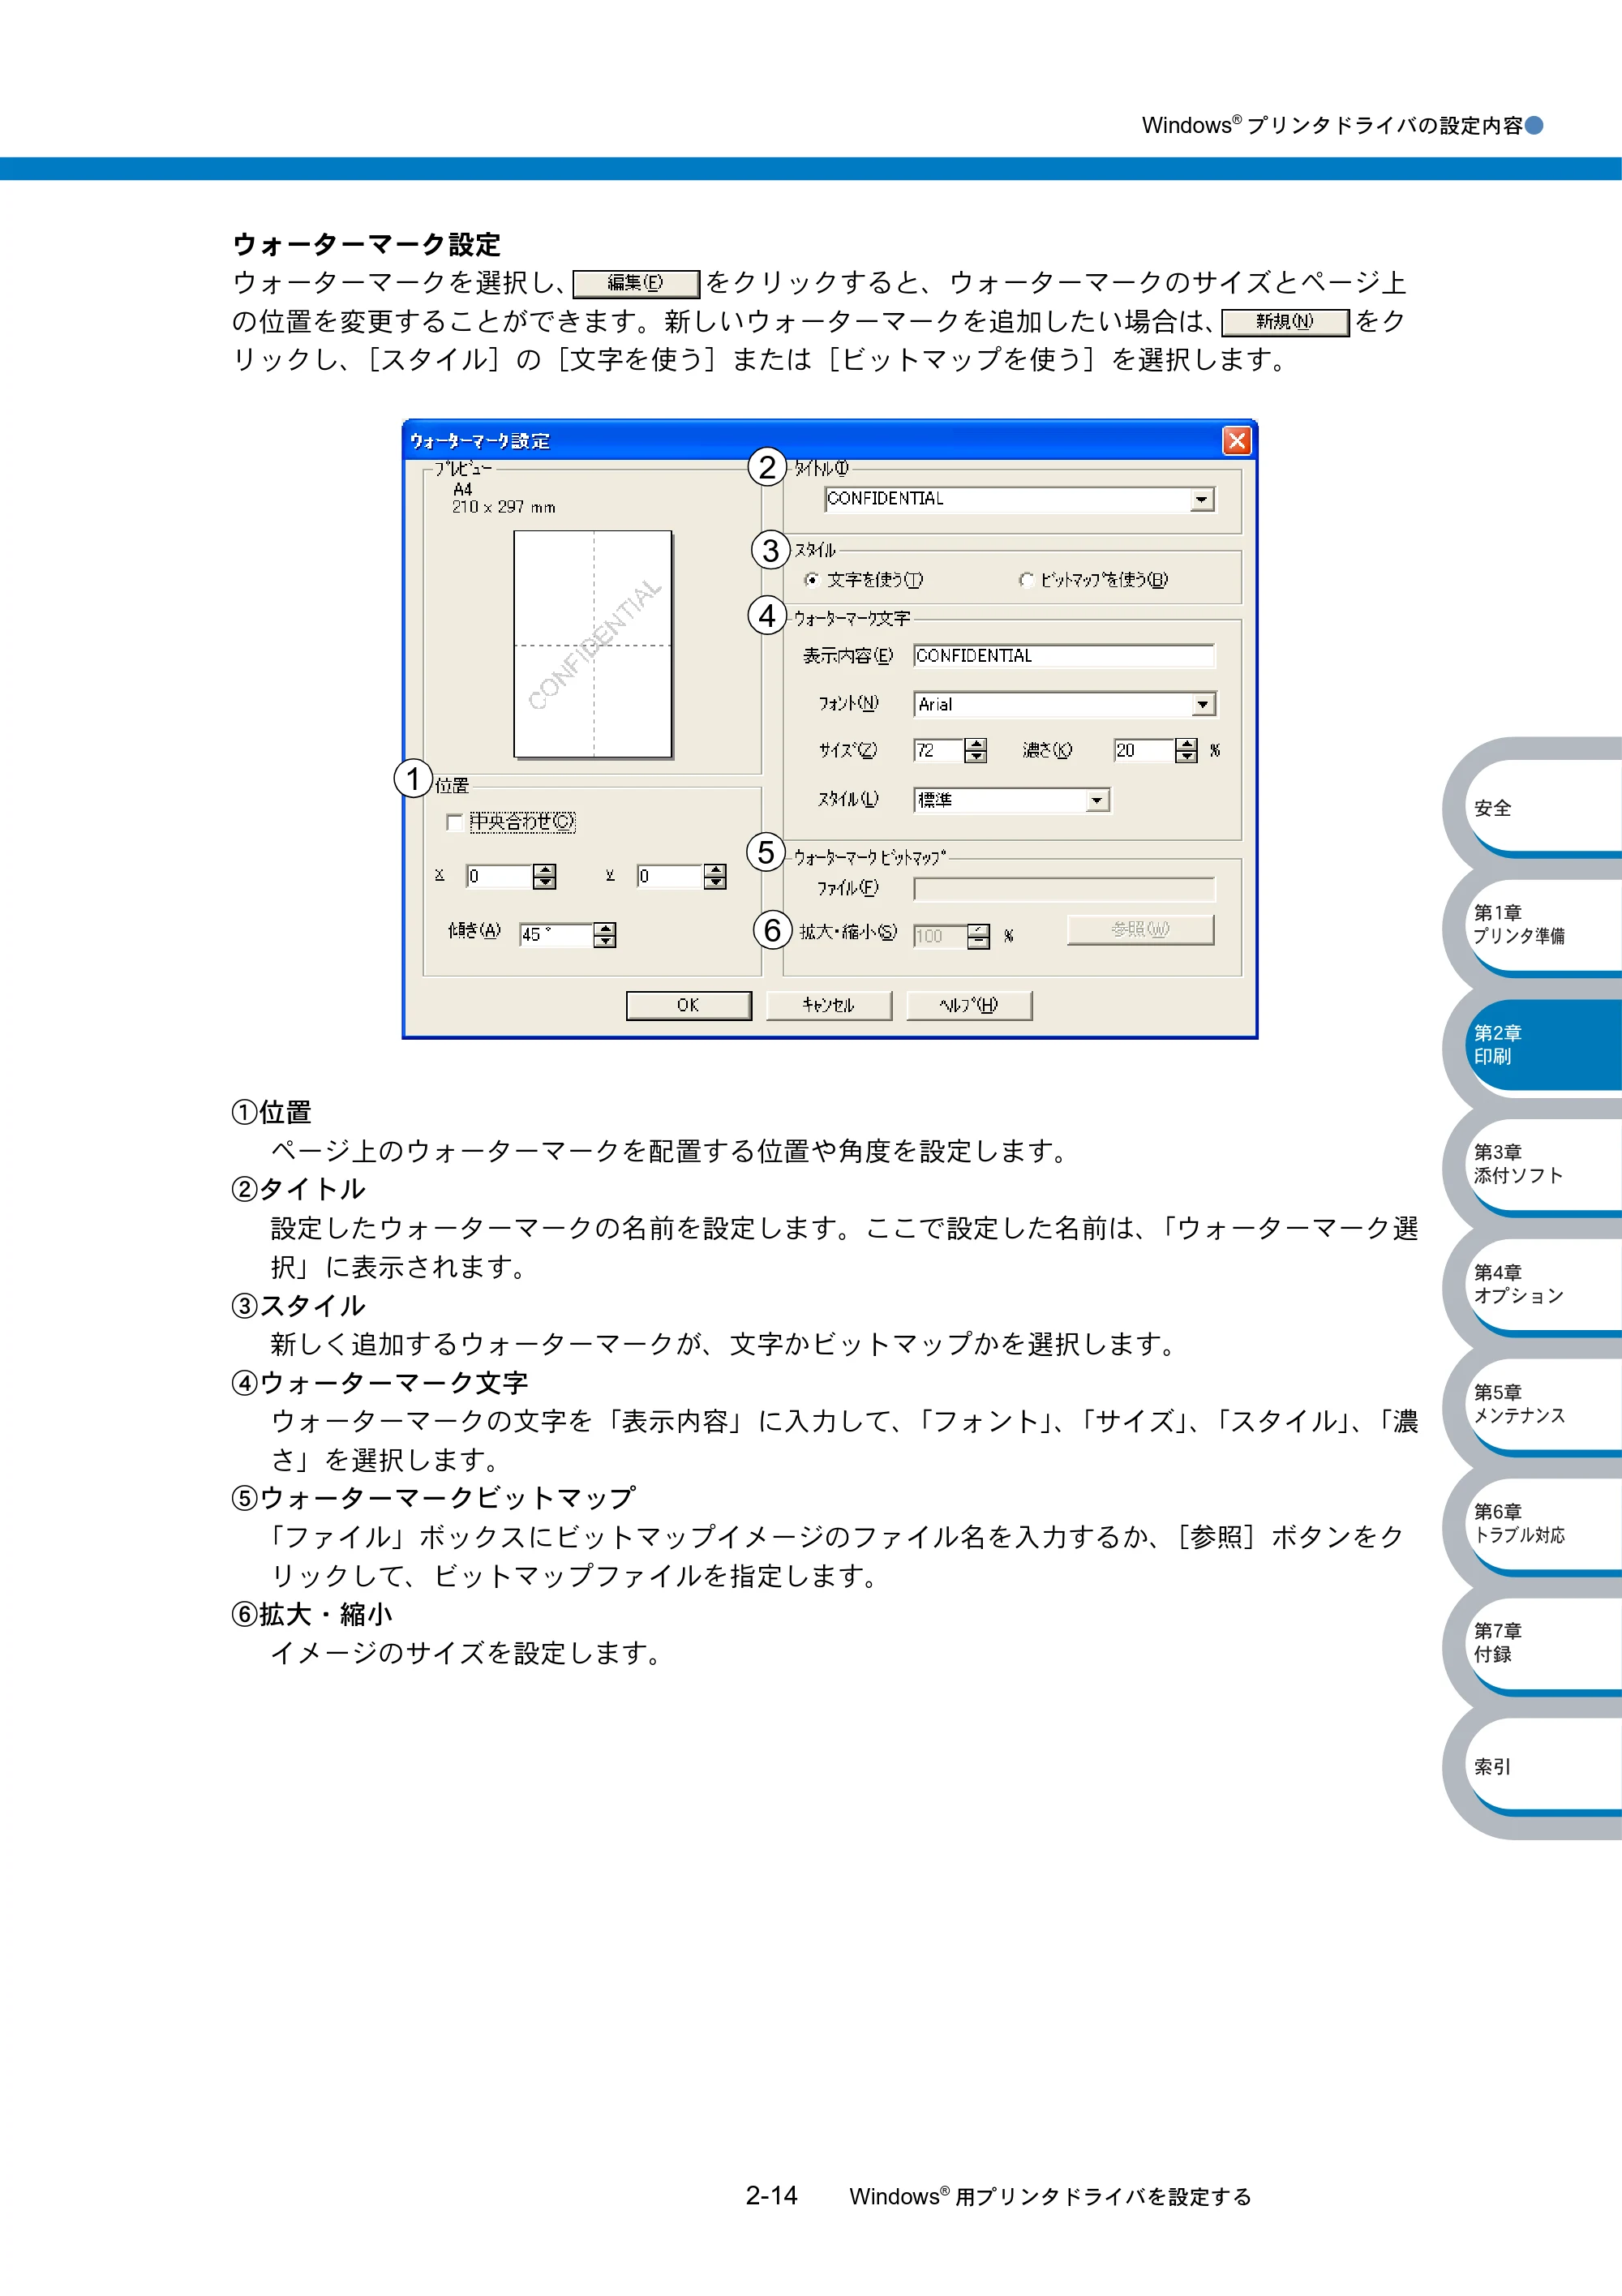Click the x position value field
1622x2296 pixels.
500,877
